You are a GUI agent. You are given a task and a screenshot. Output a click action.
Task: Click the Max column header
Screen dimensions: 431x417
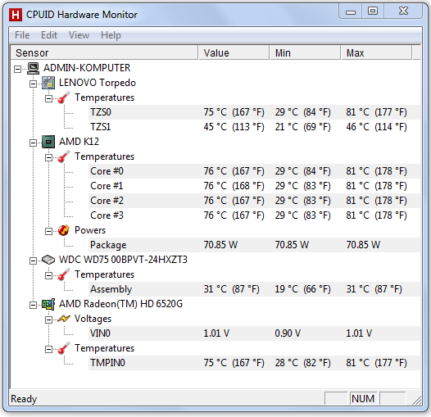coord(376,52)
